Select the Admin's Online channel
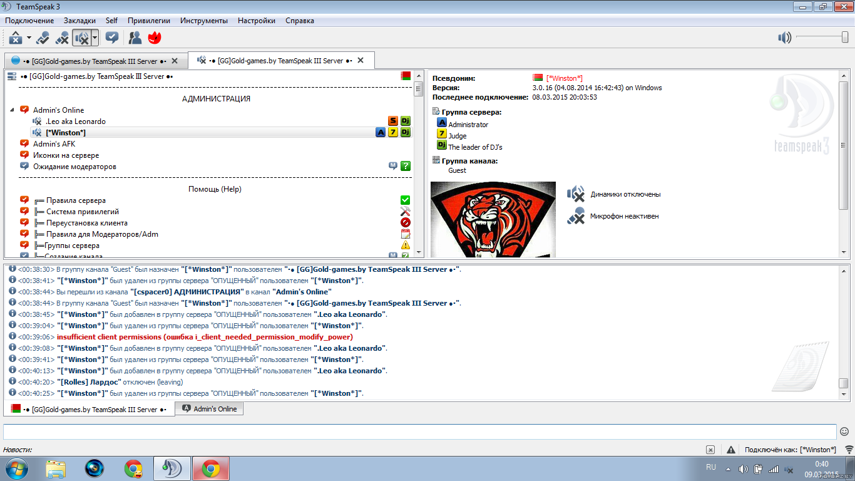Image resolution: width=855 pixels, height=481 pixels. 58,110
